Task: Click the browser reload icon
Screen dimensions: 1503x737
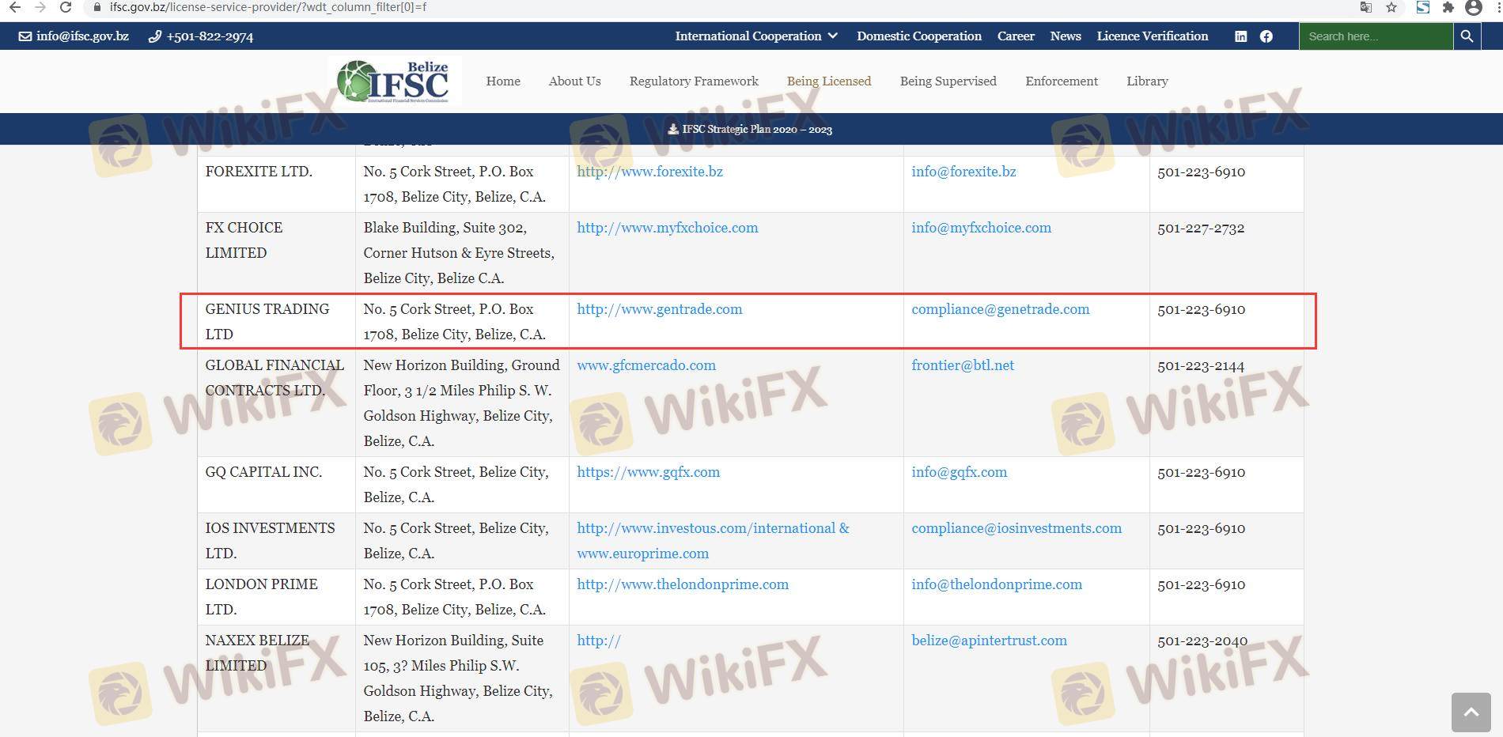Action: pos(66,7)
